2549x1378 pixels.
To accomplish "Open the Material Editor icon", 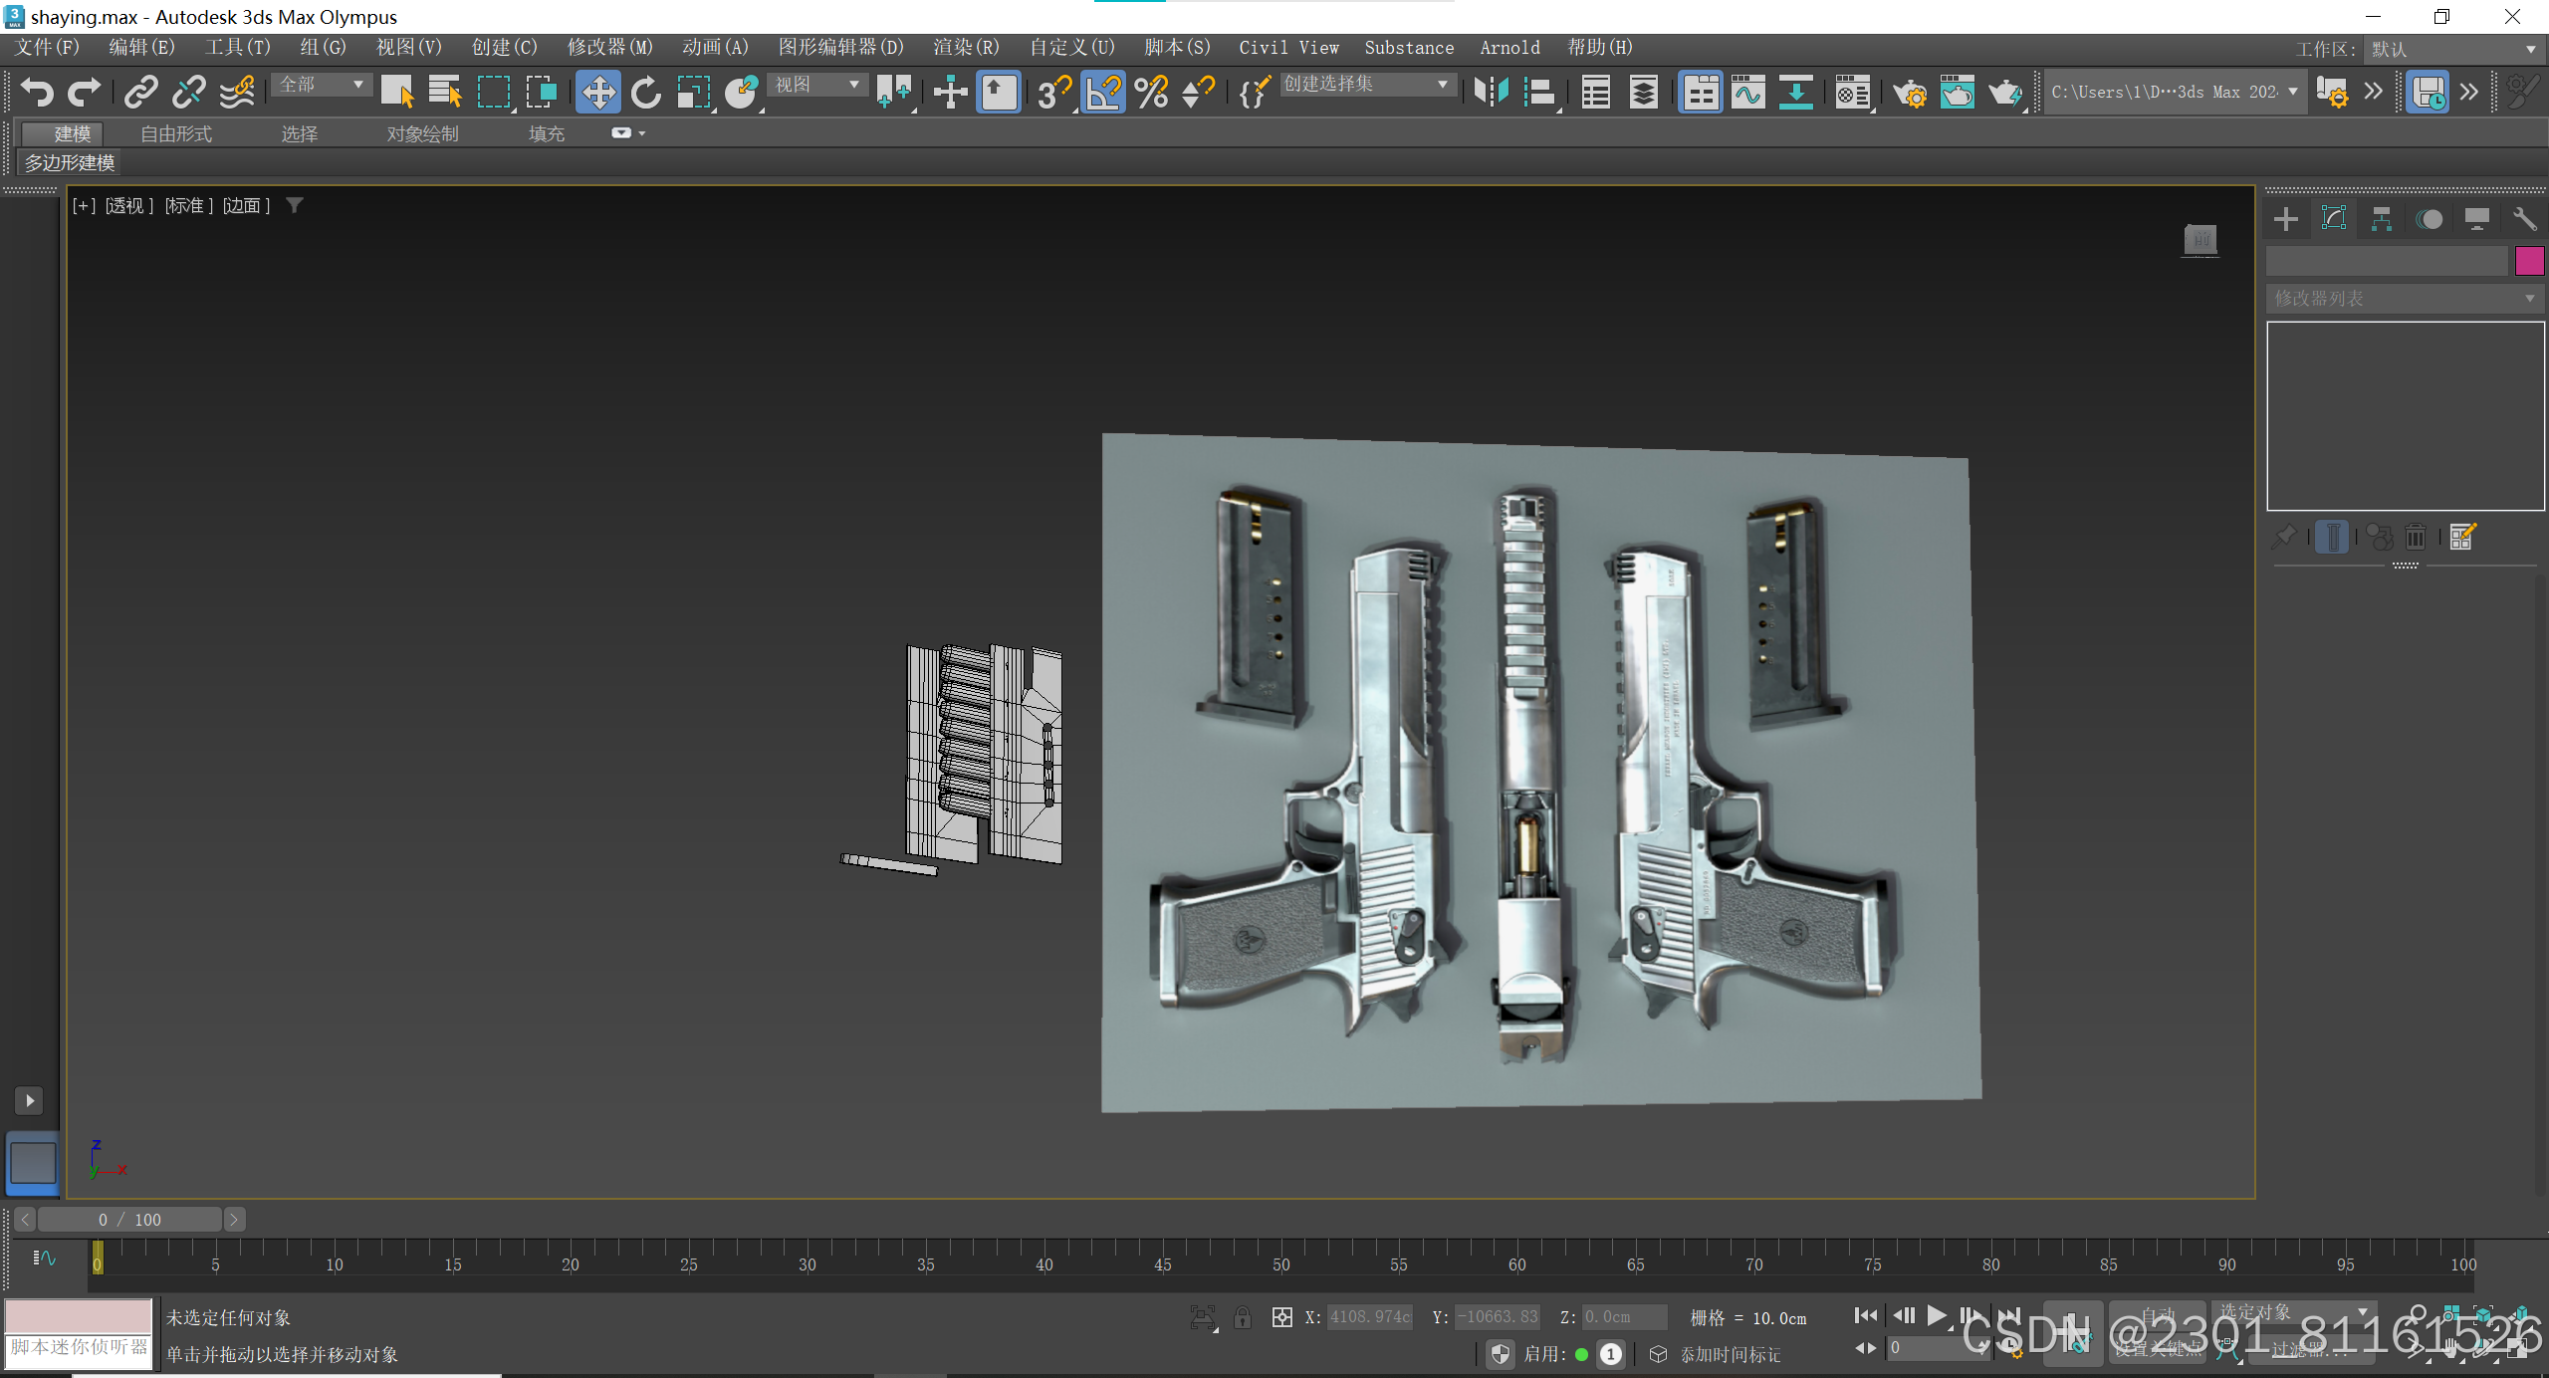I will (1852, 93).
